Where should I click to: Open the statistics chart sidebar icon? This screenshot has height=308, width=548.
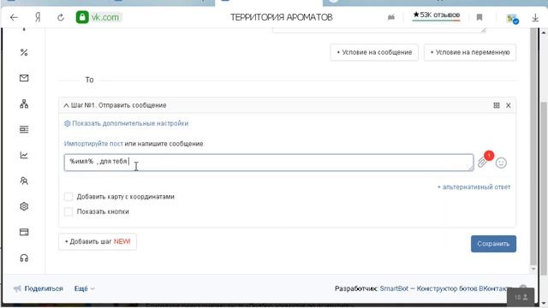(x=24, y=155)
